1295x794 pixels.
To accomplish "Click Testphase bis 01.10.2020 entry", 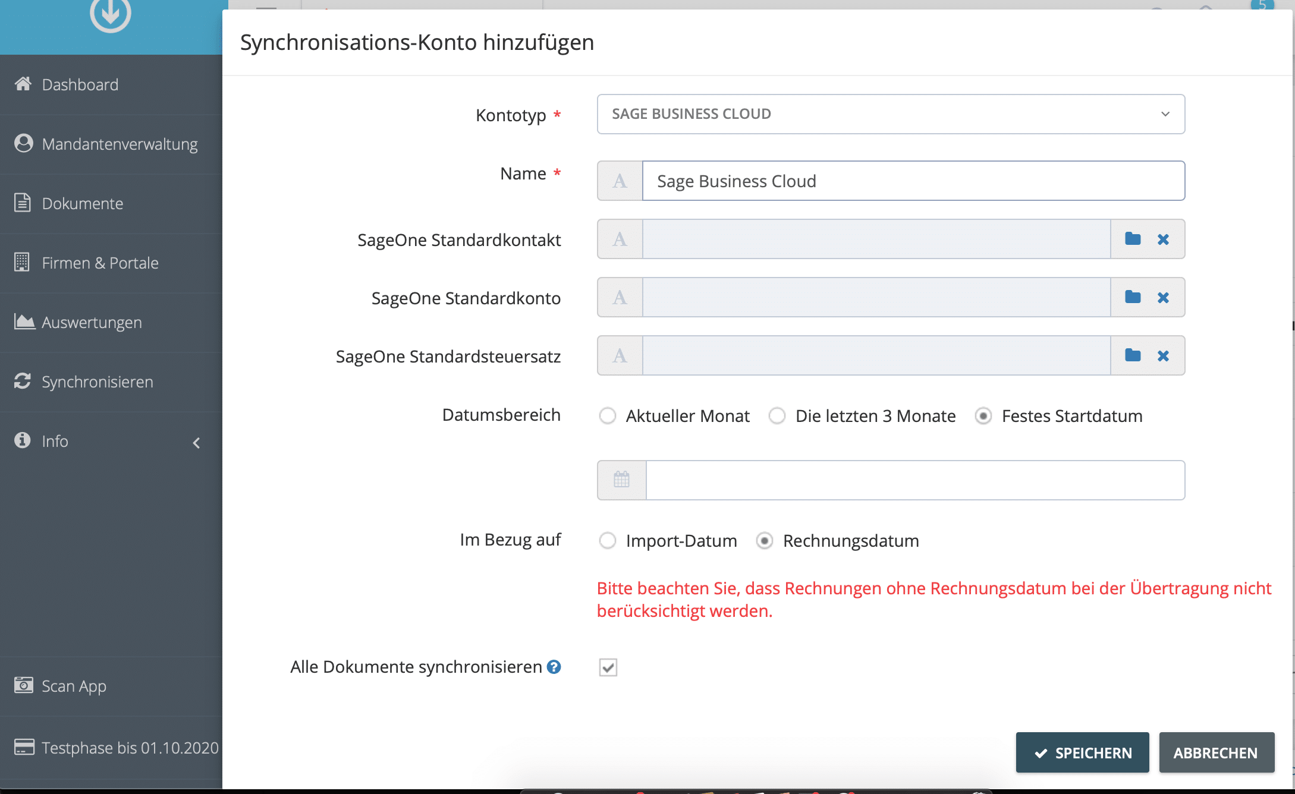I will [x=111, y=748].
